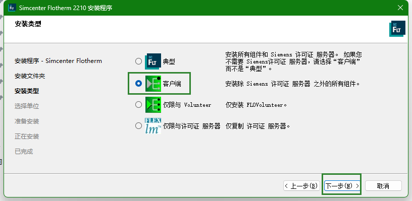Click the 客户端 description about Siemens components
The image size is (412, 201).
(x=293, y=84)
